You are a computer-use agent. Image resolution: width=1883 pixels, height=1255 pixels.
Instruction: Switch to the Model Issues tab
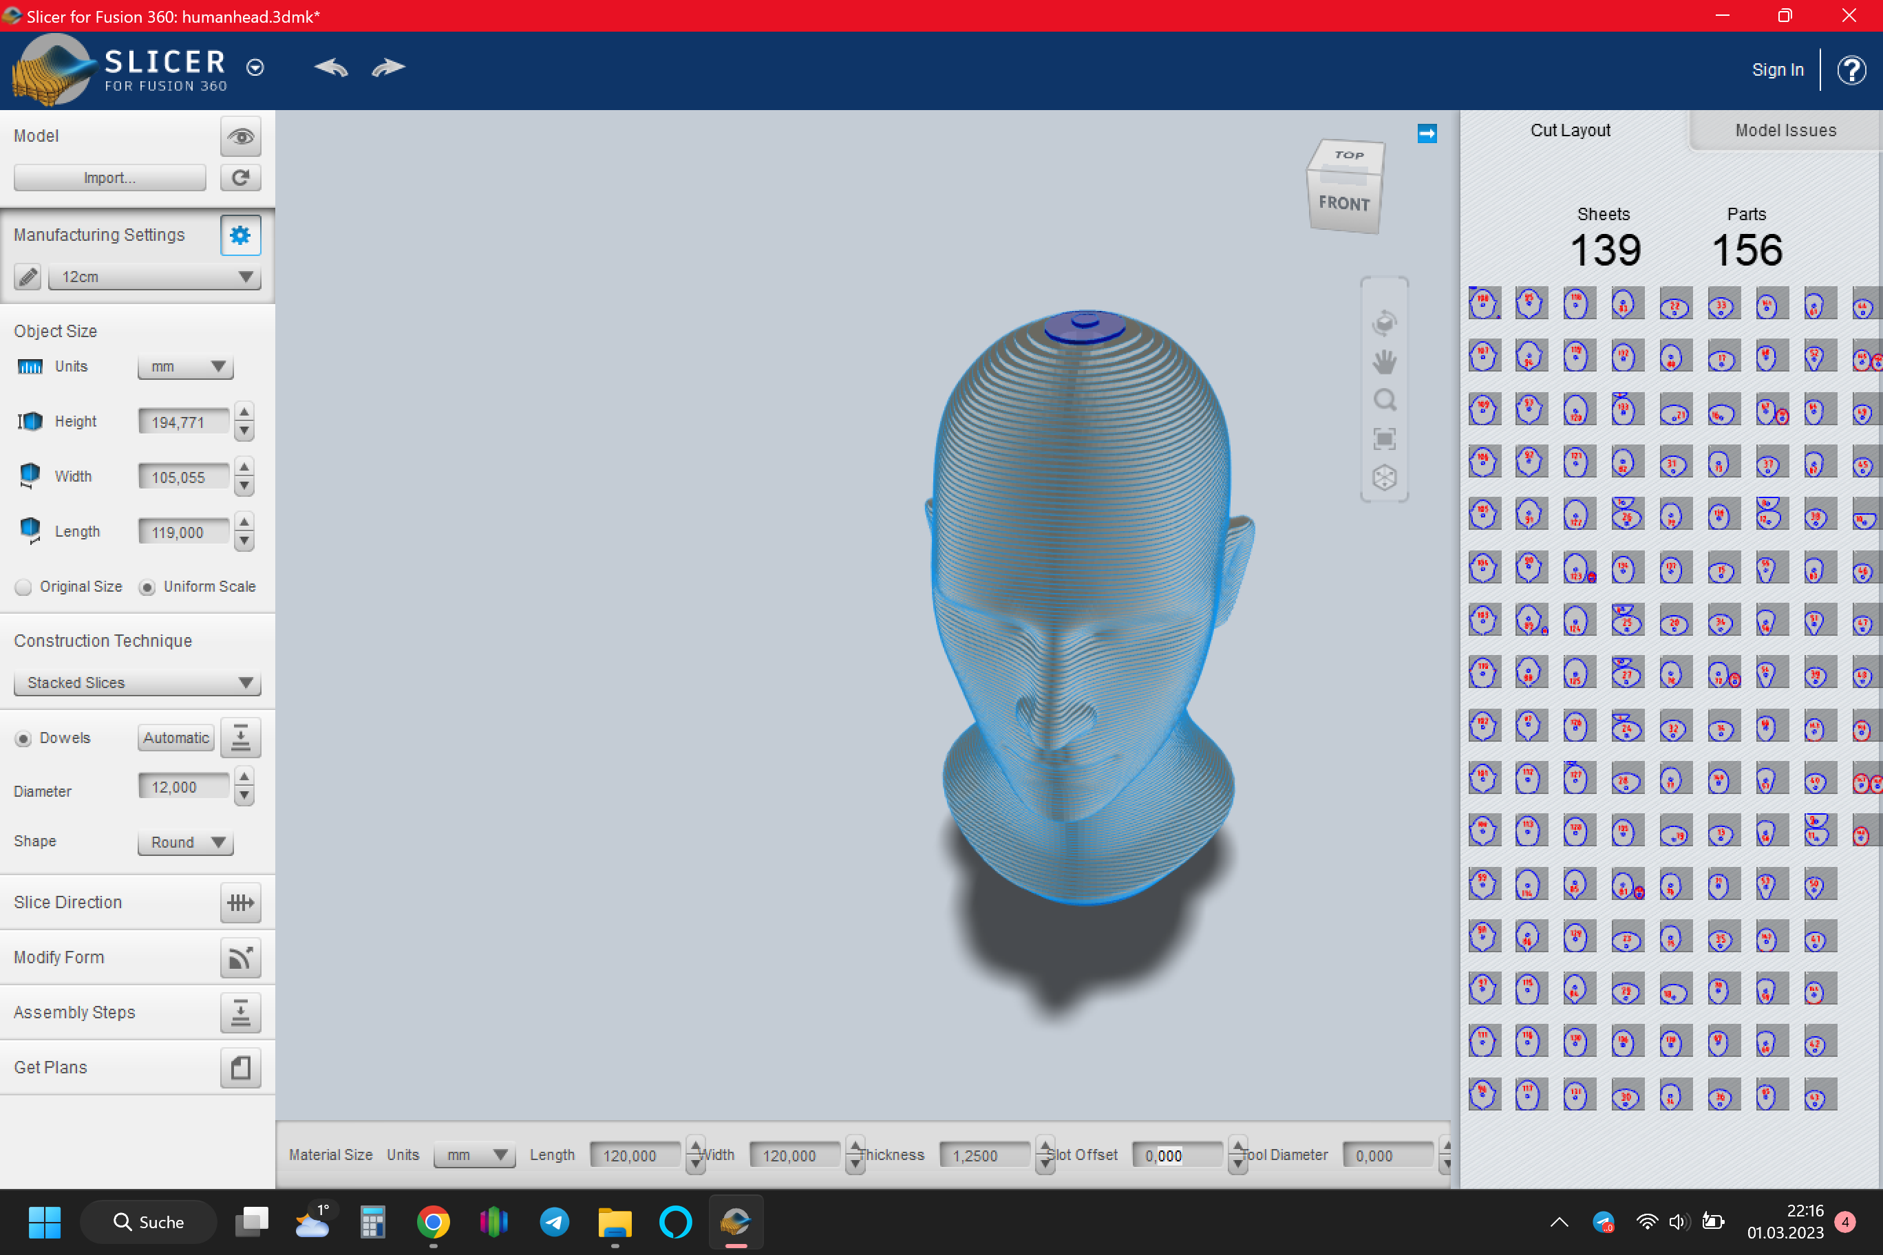1785,131
